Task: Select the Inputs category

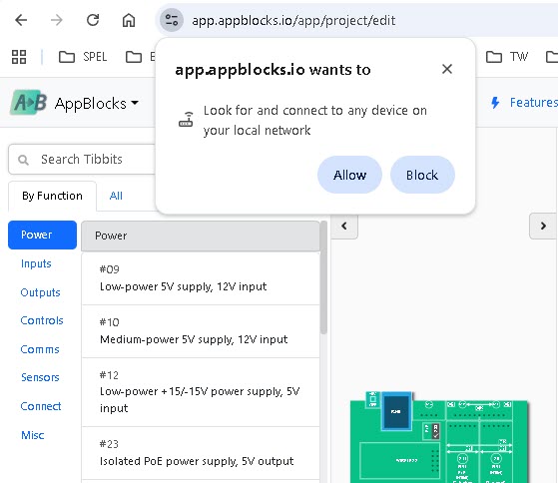Action: click(x=36, y=263)
